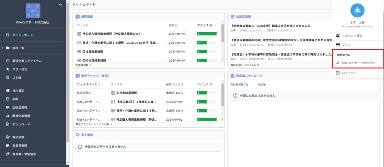Open 【様式第4号】1年単位の変… file

click(x=136, y=102)
